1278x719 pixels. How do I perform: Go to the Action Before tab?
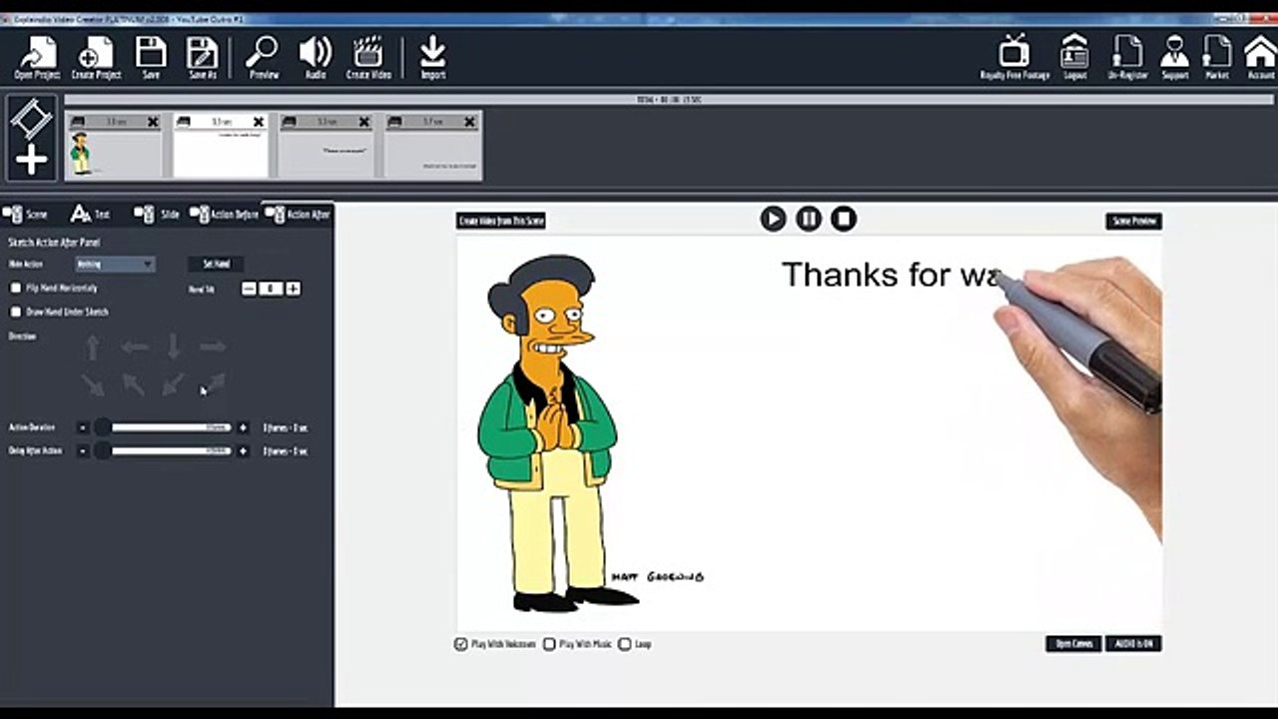pyautogui.click(x=225, y=215)
